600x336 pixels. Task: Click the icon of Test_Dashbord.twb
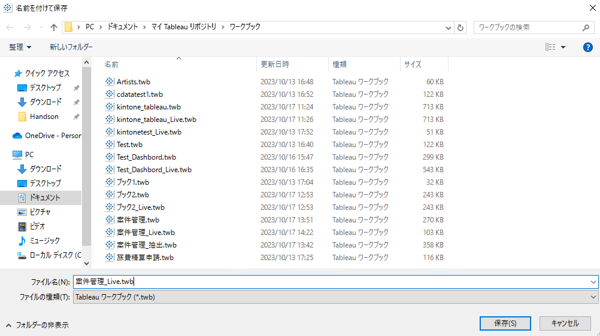pyautogui.click(x=110, y=157)
